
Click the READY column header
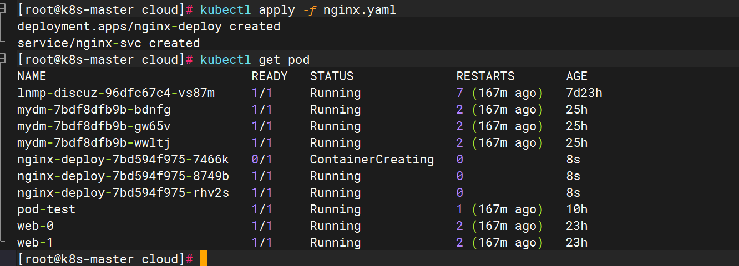[x=270, y=76]
